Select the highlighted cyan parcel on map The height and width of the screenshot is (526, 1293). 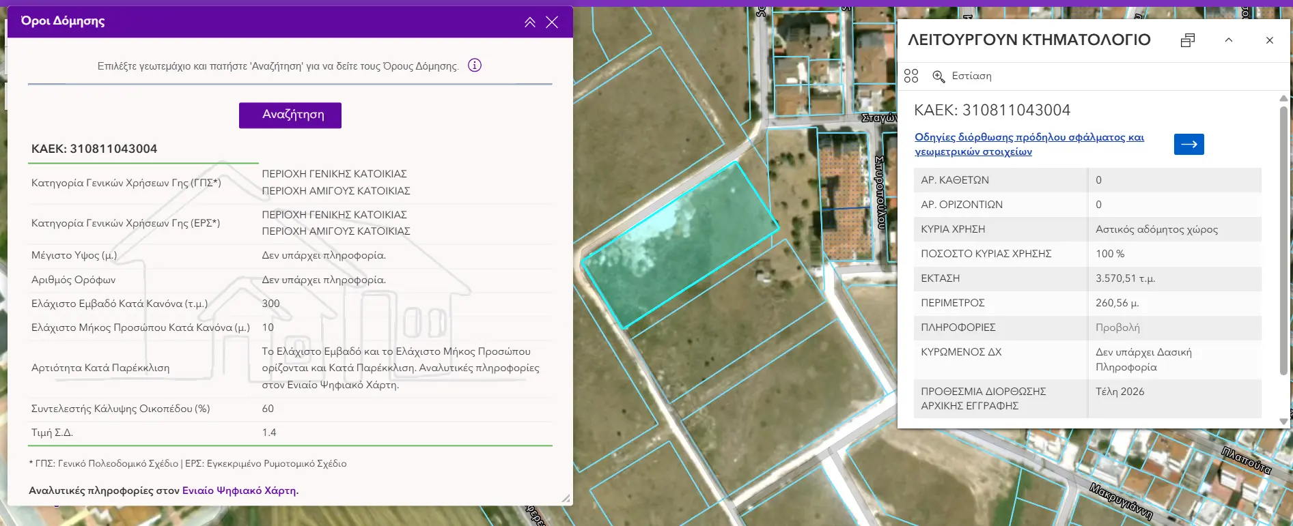coord(680,244)
